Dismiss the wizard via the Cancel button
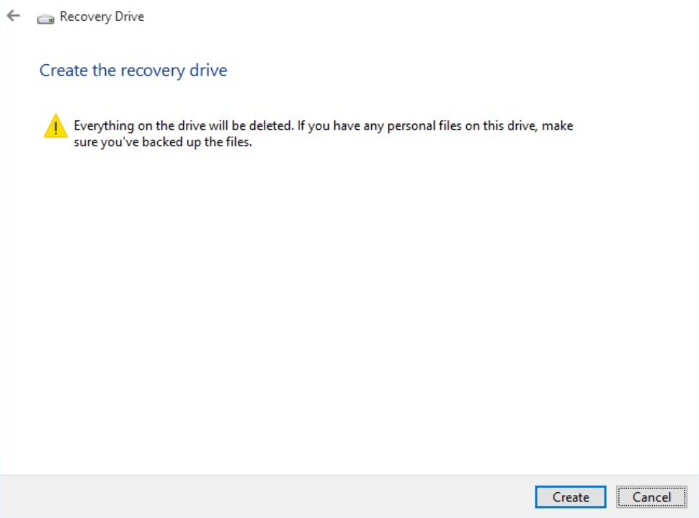The height and width of the screenshot is (518, 699). click(x=651, y=497)
